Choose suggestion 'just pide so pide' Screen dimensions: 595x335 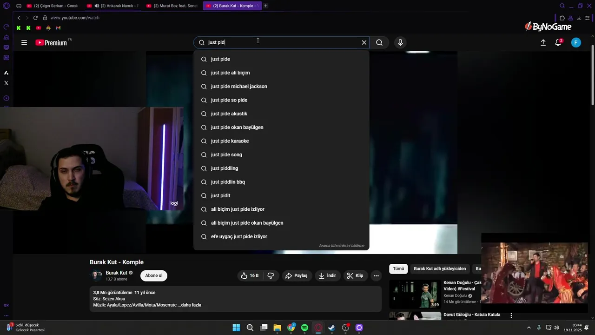[281, 100]
